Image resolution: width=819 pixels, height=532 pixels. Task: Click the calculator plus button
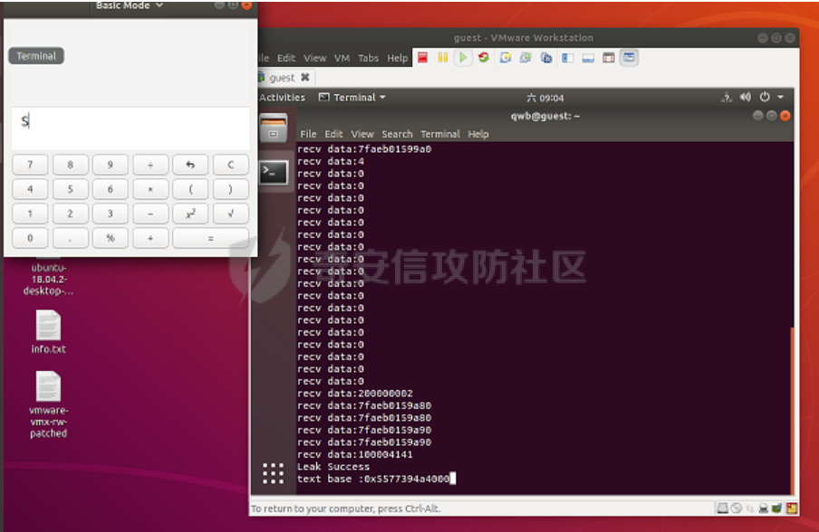[150, 238]
